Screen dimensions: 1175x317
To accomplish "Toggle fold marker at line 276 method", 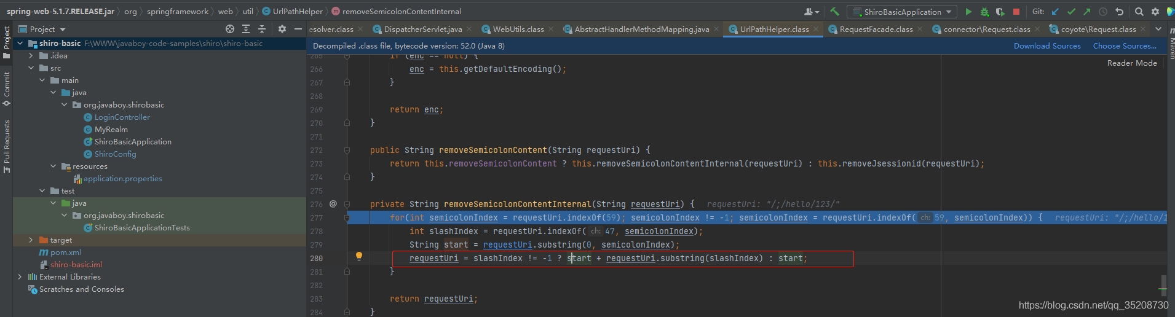I will (x=347, y=204).
